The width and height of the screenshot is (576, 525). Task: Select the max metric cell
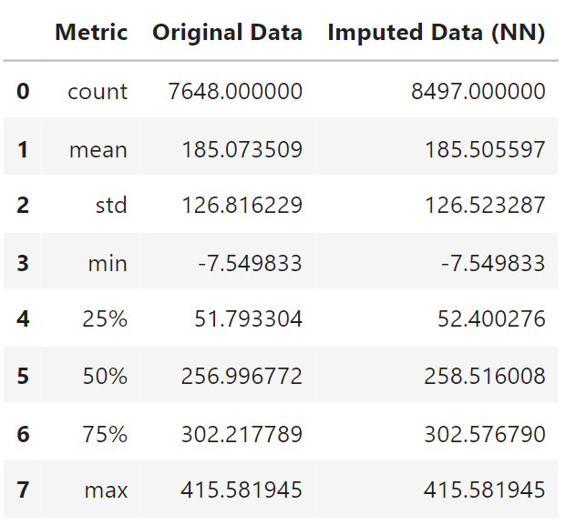click(x=106, y=491)
